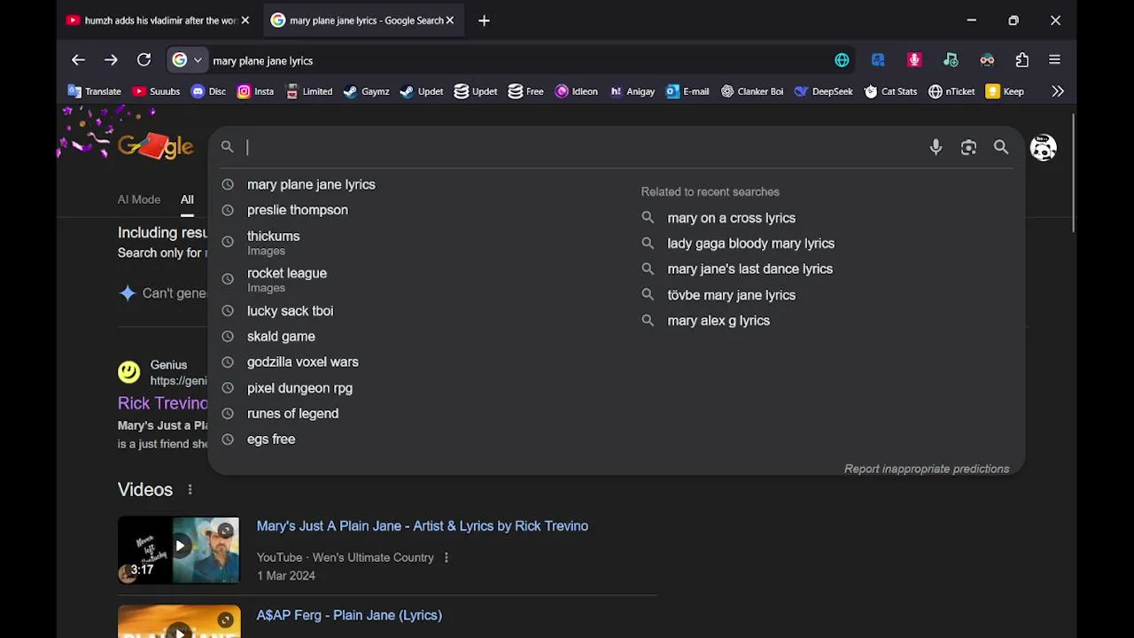Select the All results tab
The image size is (1134, 638).
click(187, 199)
